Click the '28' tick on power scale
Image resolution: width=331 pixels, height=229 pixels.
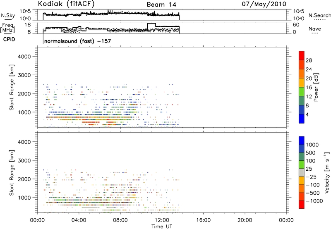pos(309,60)
